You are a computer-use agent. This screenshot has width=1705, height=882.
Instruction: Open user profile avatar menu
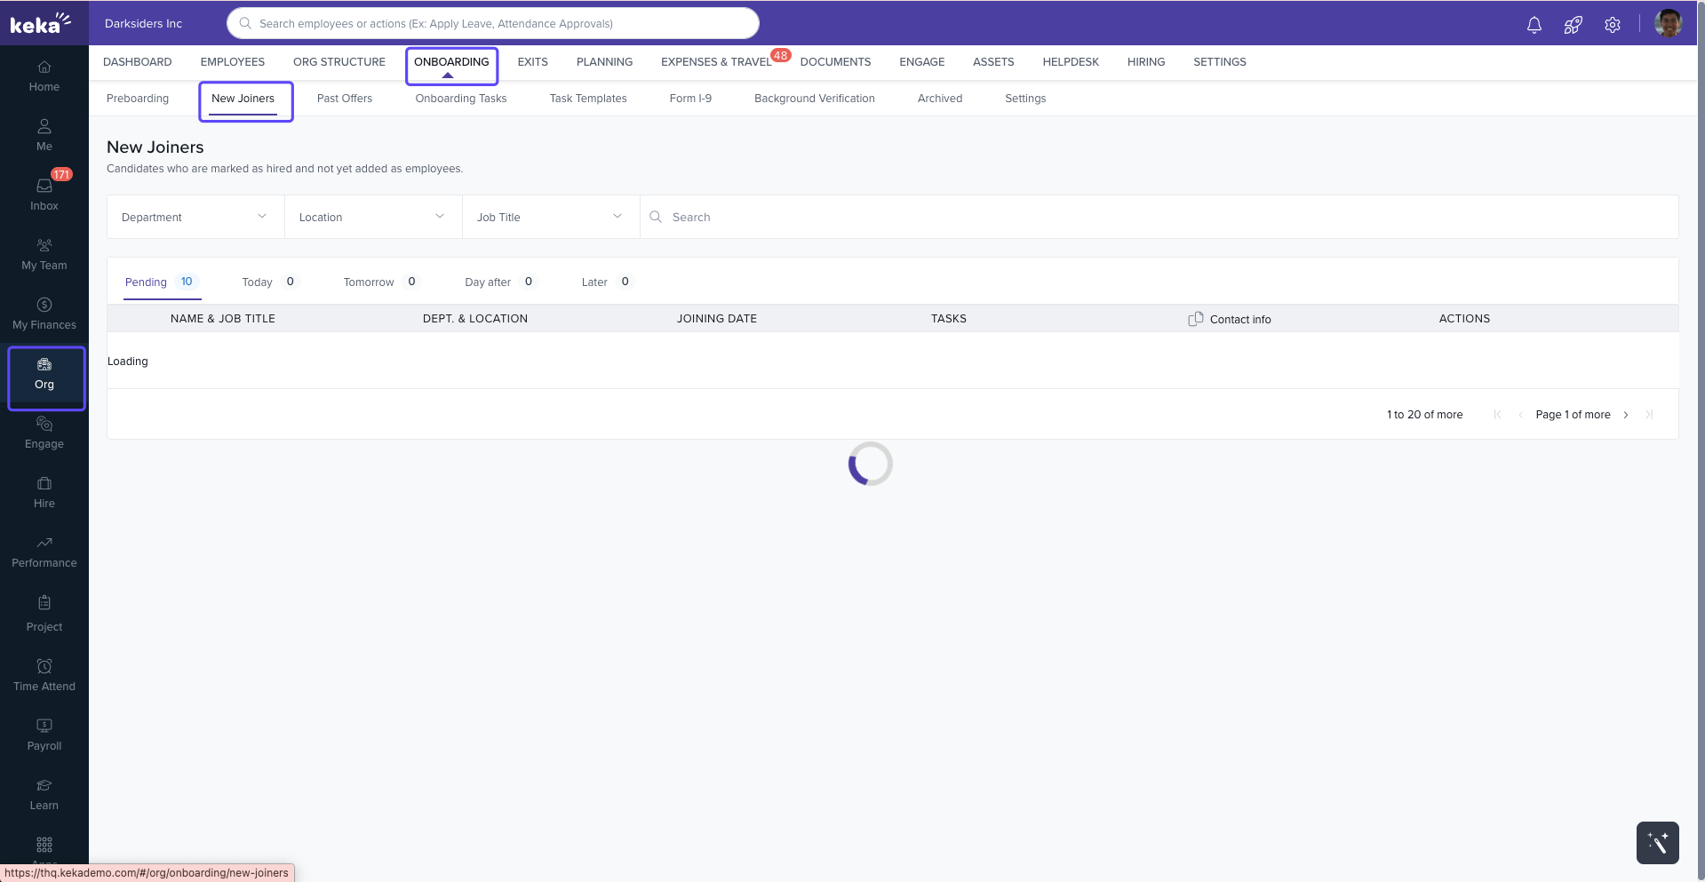tap(1668, 24)
